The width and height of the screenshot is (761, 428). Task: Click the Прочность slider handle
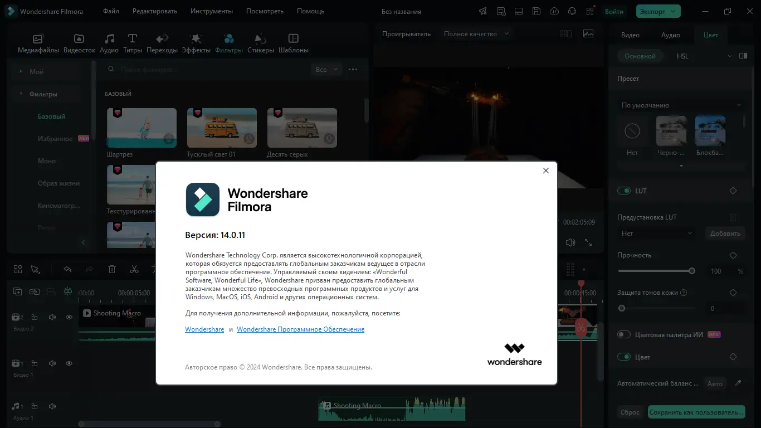(692, 271)
